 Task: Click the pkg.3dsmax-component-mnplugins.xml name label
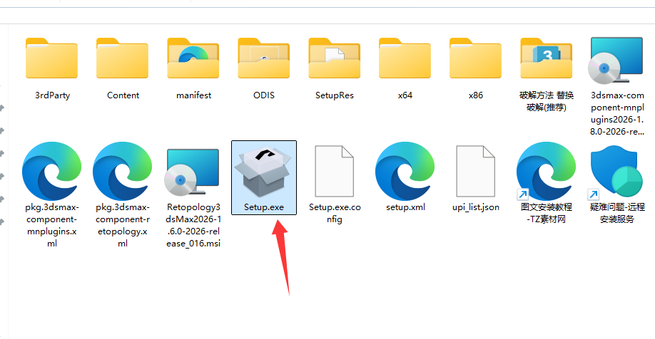[x=52, y=225]
